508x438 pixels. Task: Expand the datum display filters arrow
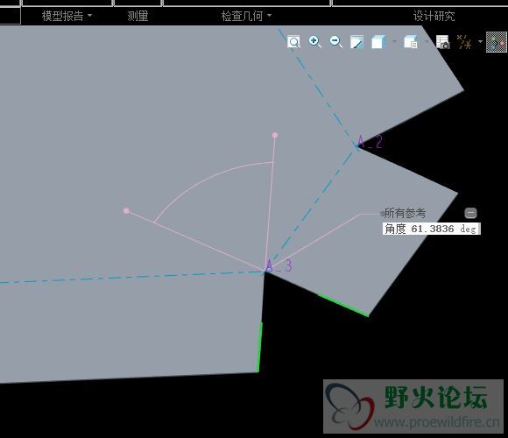(x=480, y=41)
